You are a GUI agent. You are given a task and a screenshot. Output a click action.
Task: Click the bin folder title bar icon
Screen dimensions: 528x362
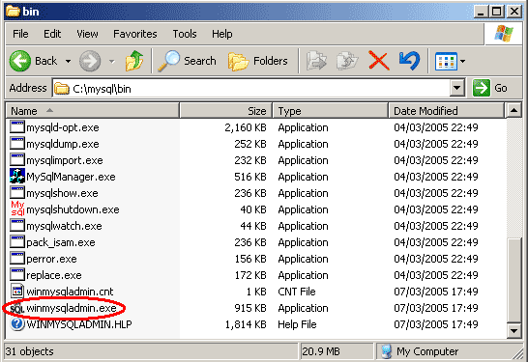(x=14, y=12)
